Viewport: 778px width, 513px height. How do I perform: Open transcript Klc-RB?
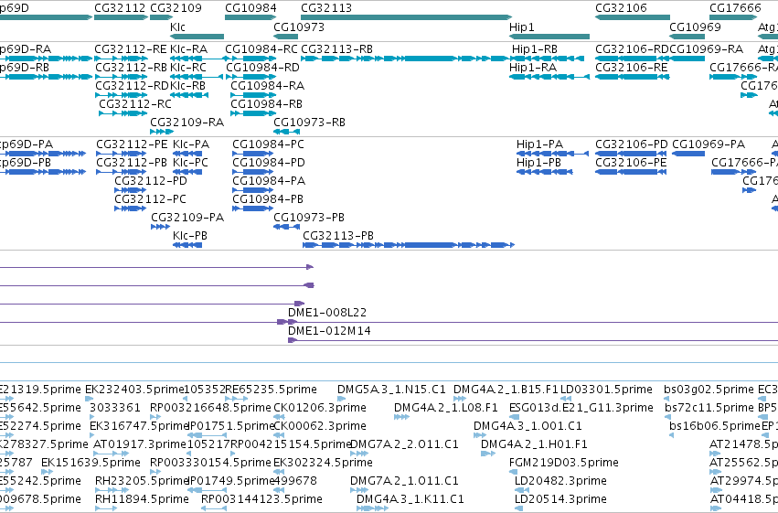tap(189, 95)
